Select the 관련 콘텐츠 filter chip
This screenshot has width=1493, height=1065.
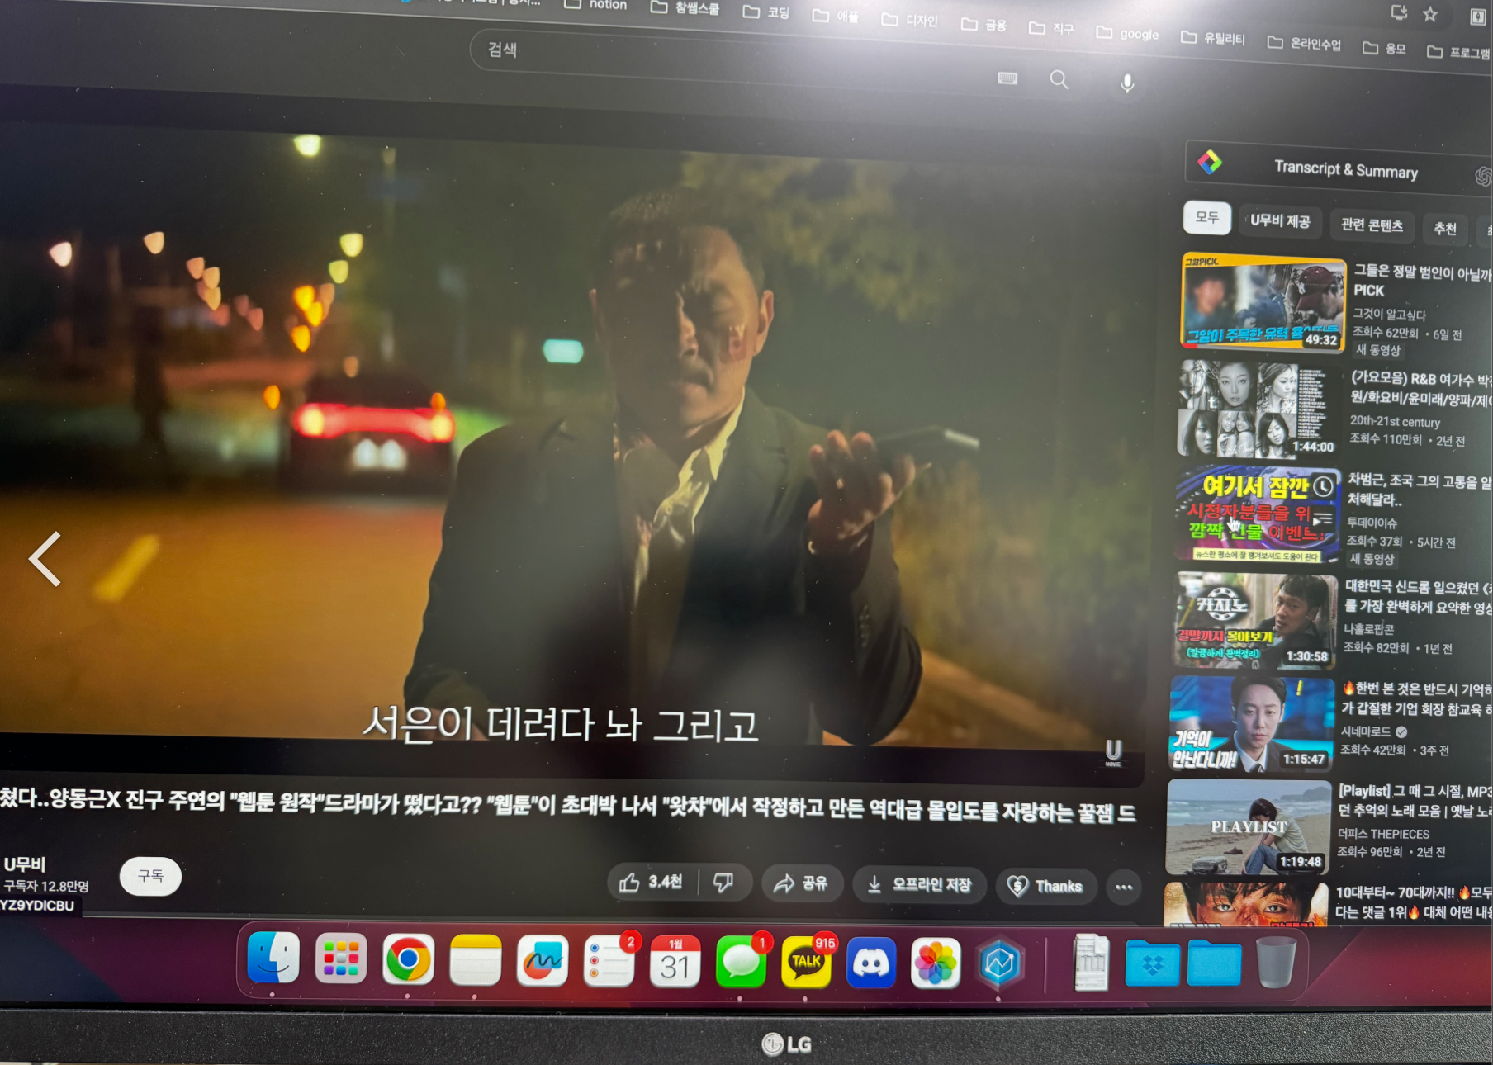point(1372,225)
